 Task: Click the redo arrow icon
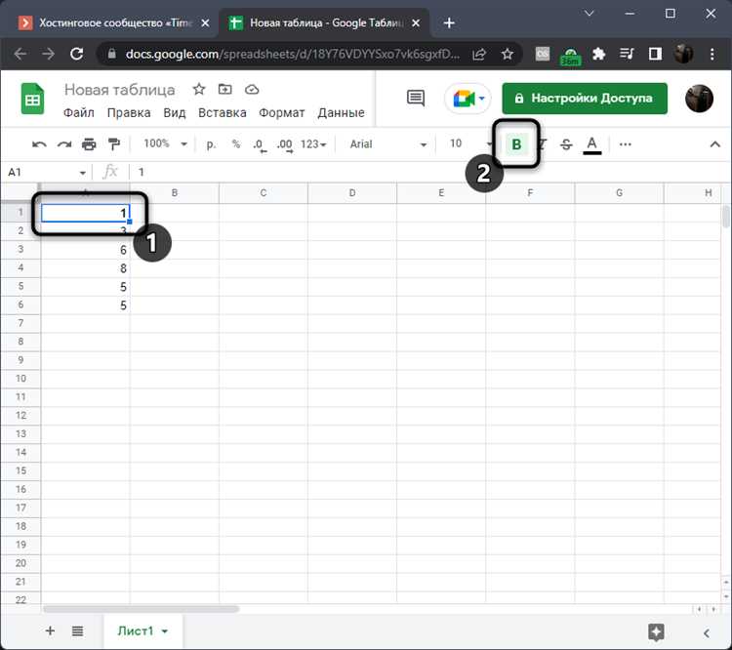pyautogui.click(x=64, y=144)
